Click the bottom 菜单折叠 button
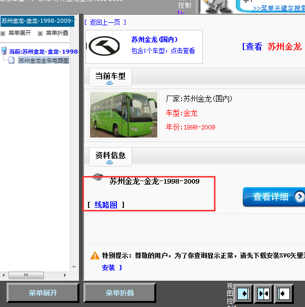305x307 pixels. [x=120, y=293]
